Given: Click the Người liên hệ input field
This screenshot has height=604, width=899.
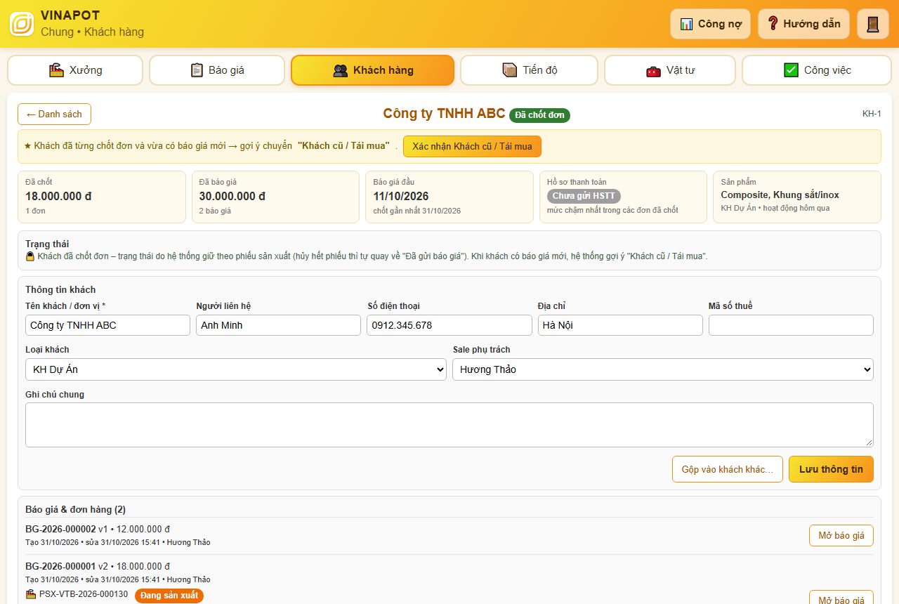Looking at the screenshot, I should 278,325.
